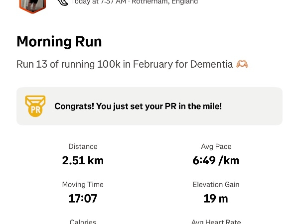Select the 'Today at 7:37 AM' timestamp
299x224 pixels.
(99, 2)
